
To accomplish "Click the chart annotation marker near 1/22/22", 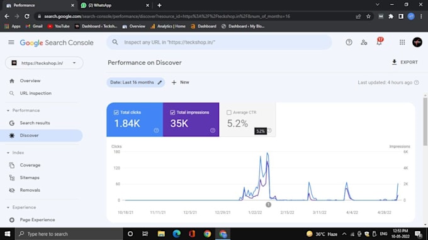I will click(x=268, y=205).
